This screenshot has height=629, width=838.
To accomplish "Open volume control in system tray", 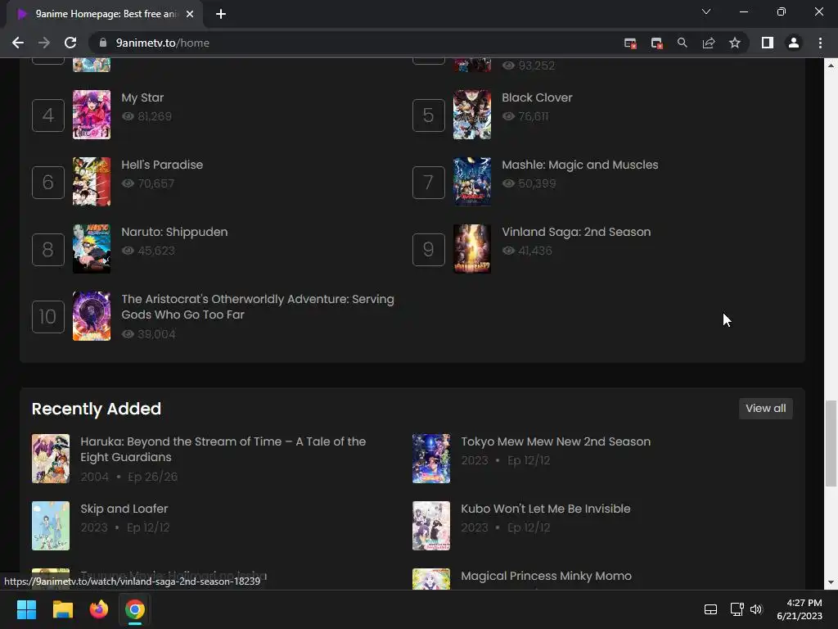I will tap(755, 609).
